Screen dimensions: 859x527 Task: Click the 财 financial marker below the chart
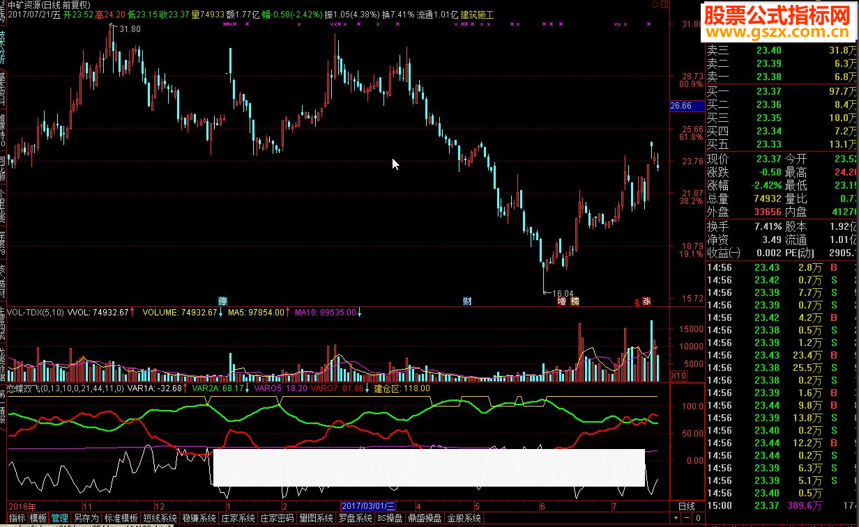[x=468, y=301]
